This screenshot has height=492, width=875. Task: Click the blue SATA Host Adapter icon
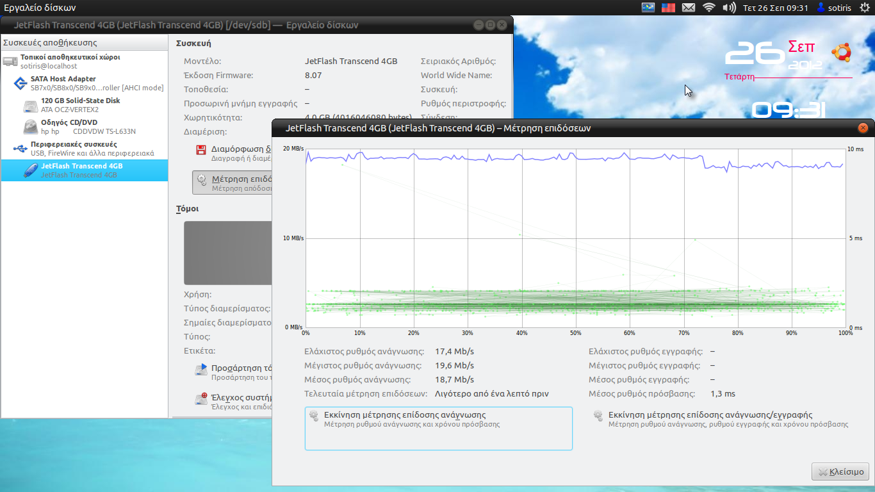coord(20,83)
